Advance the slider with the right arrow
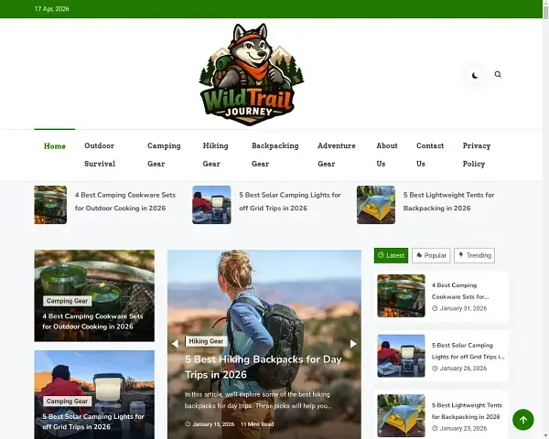Viewport: 549px width, 439px height. (x=353, y=344)
